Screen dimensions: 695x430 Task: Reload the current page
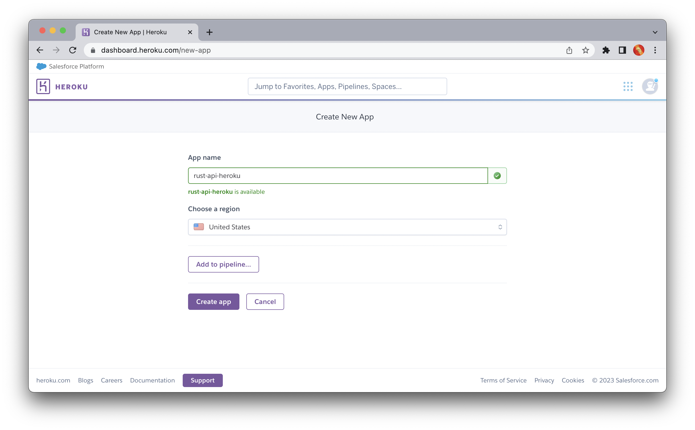73,50
